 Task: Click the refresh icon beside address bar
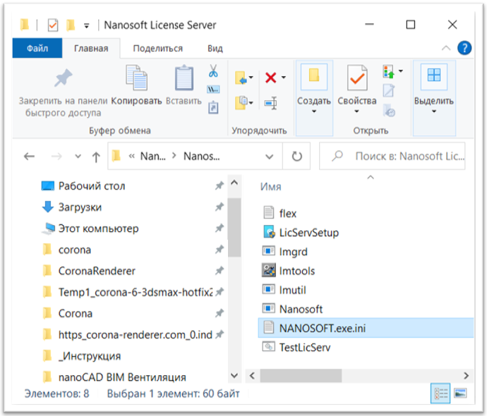[x=297, y=156]
